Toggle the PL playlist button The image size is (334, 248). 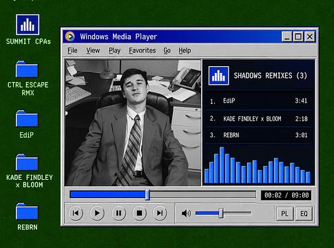pos(284,214)
